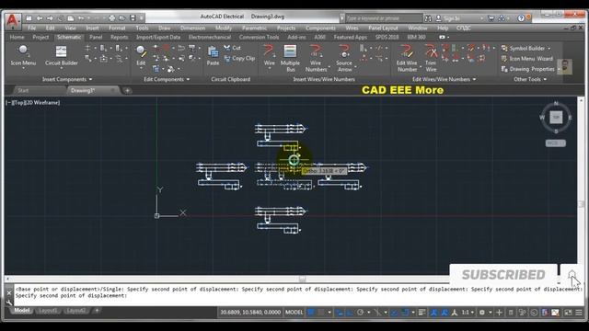Click the Source Arrow tool

(344, 57)
